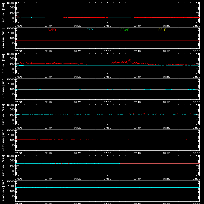Click the yellow PALE legend label
204x204 pixels.
tap(162, 30)
